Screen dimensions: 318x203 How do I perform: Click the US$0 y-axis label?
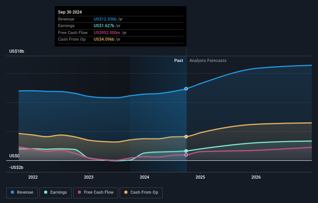pyautogui.click(x=14, y=156)
